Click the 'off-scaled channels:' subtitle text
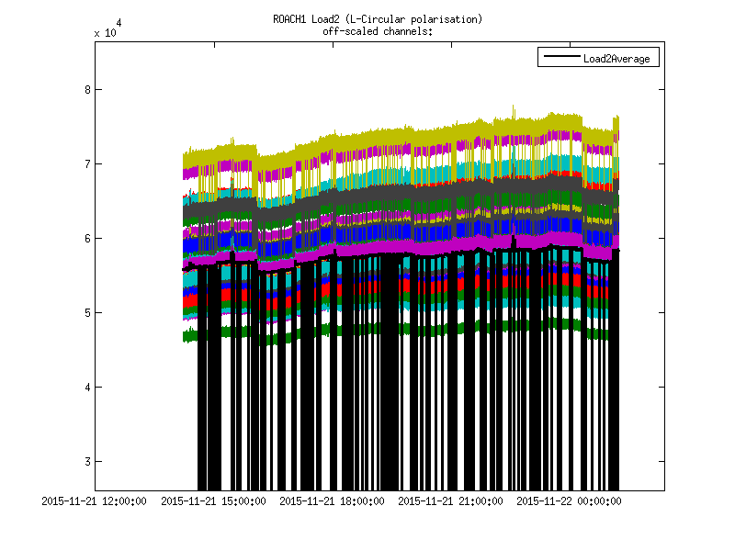 click(x=378, y=31)
